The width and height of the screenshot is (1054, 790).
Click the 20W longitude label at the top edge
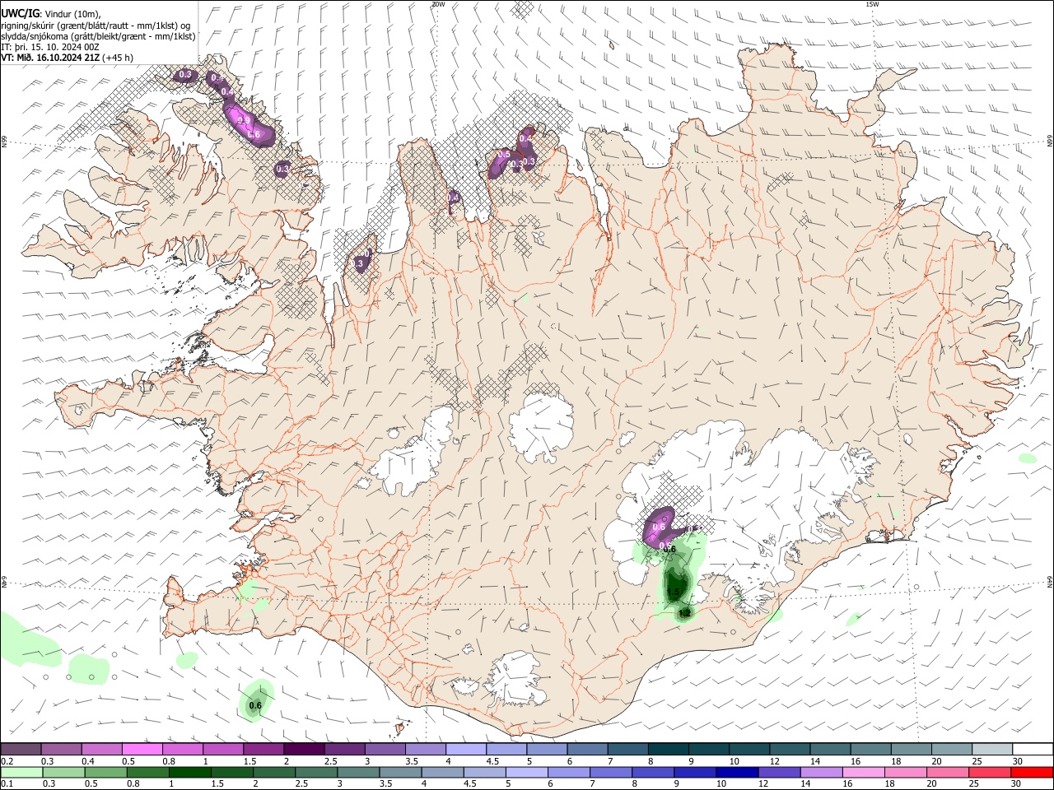click(438, 4)
